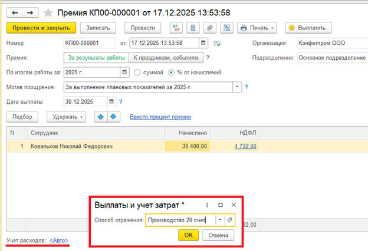Screen dimensions: 368x251
Task: Click Начислено cell 36 400,00
Action: (188, 146)
